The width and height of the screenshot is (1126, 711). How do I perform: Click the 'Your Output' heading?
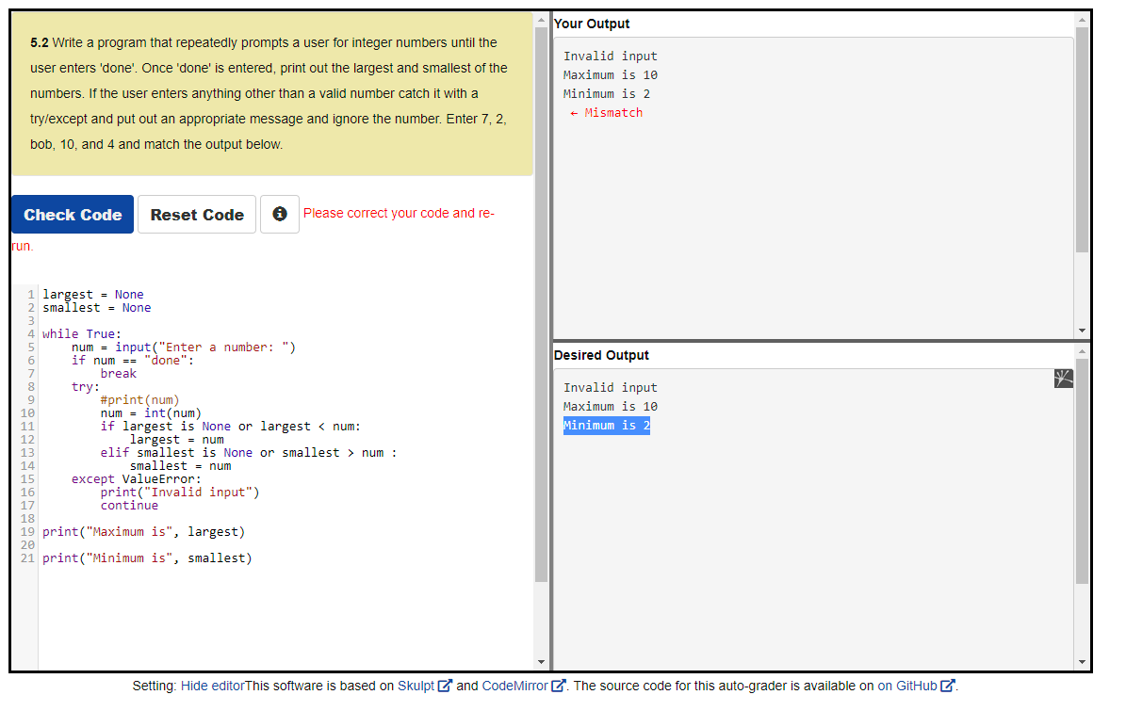(x=592, y=24)
